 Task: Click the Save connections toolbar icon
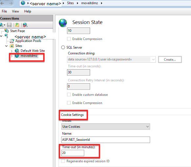tap(9, 25)
